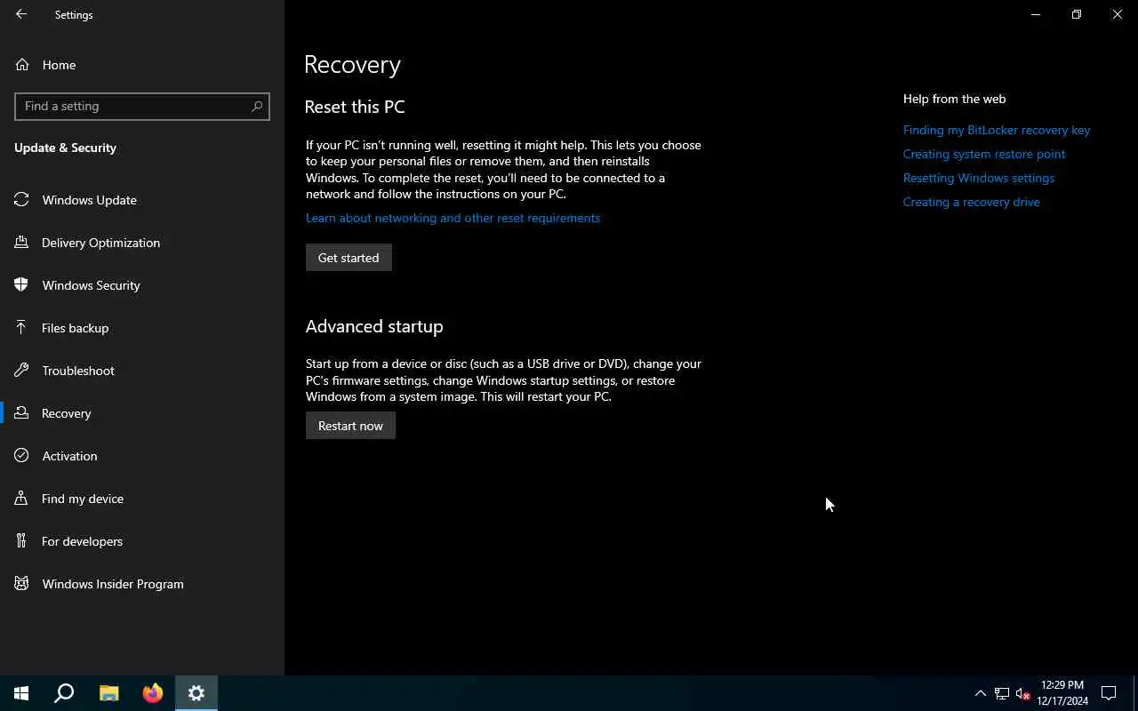Show hidden system tray icons
Viewport: 1138px width, 711px height.
pos(981,693)
